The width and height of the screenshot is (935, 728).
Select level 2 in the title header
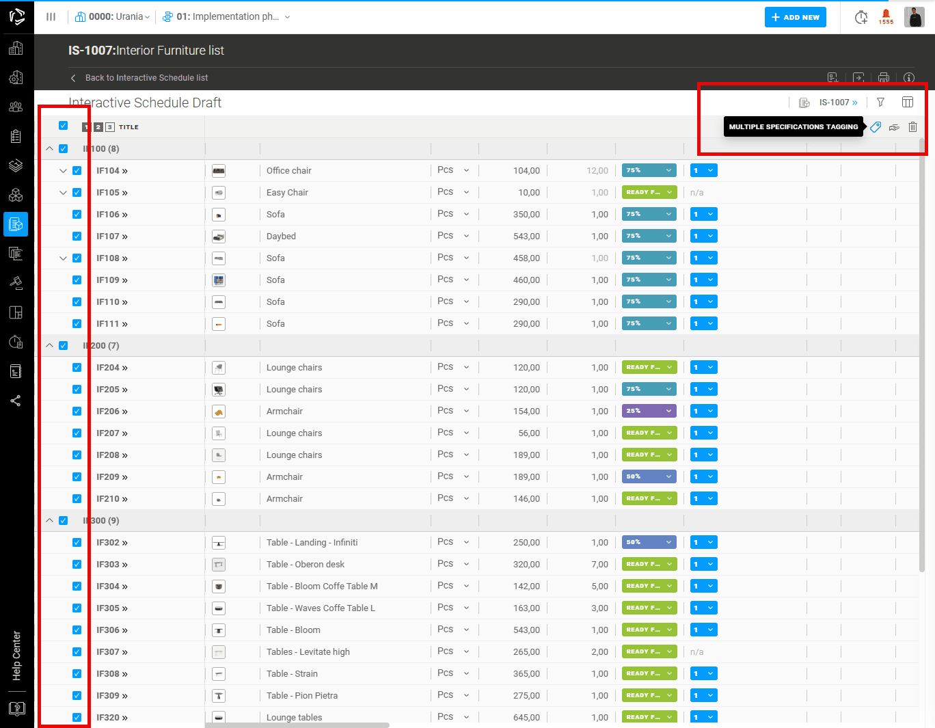click(x=98, y=127)
